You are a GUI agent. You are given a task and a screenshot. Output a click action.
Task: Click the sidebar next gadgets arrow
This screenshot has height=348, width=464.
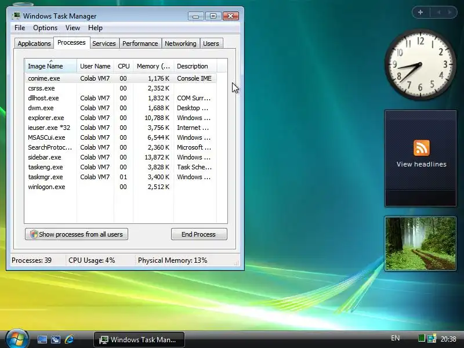pos(450,12)
